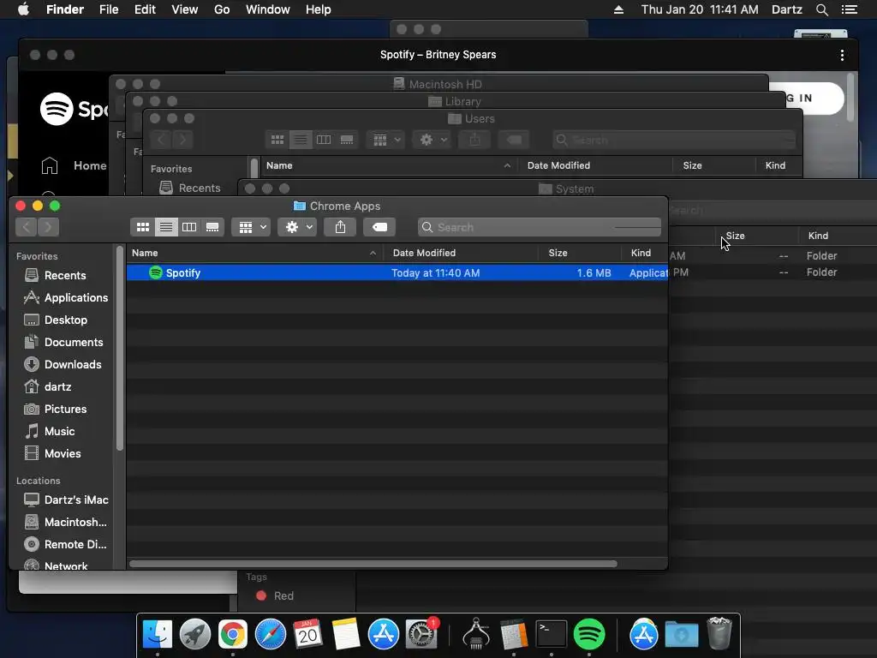This screenshot has width=877, height=658.
Task: Open Google Chrome from the Dock
Action: 233,635
